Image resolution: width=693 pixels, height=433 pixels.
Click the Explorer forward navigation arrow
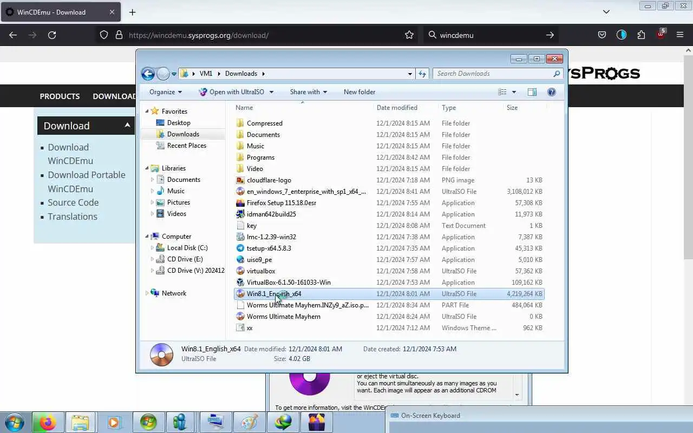point(163,74)
